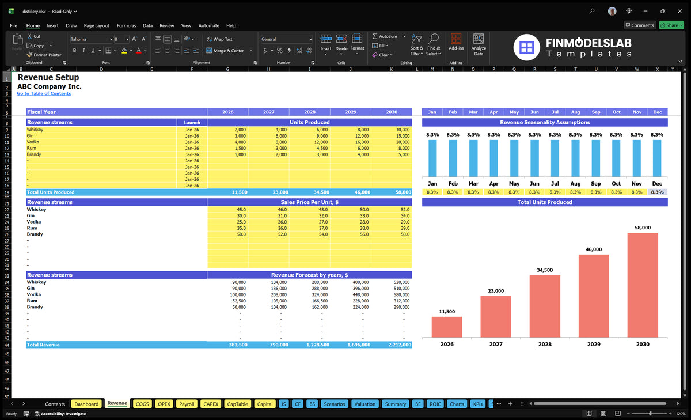Screen dimensions: 691x420
Task: Toggle Bottom Align
Action: coord(177,39)
